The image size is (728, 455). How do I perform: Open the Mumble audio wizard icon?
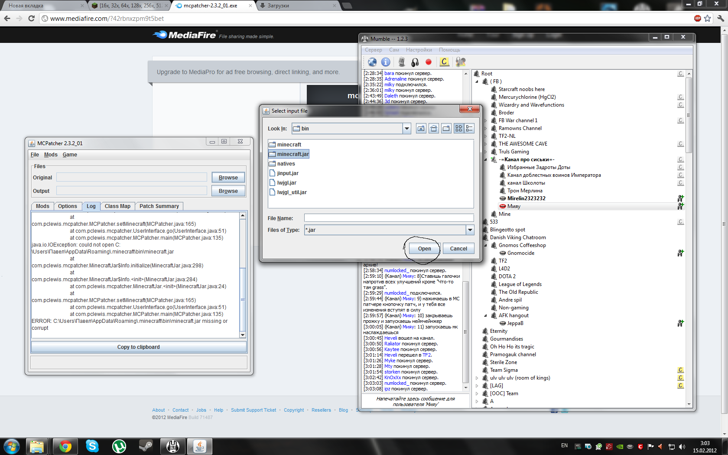pos(461,62)
